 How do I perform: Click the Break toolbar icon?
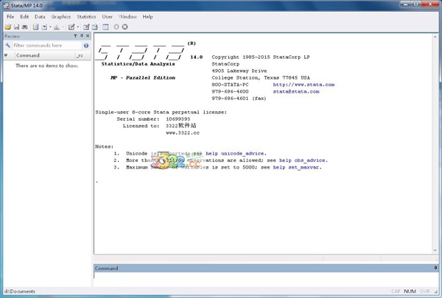[124, 26]
